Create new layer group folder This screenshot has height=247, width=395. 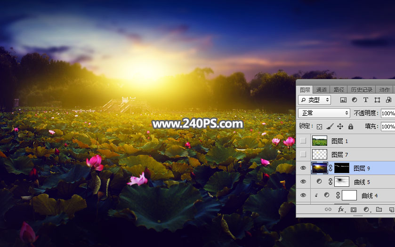379,209
